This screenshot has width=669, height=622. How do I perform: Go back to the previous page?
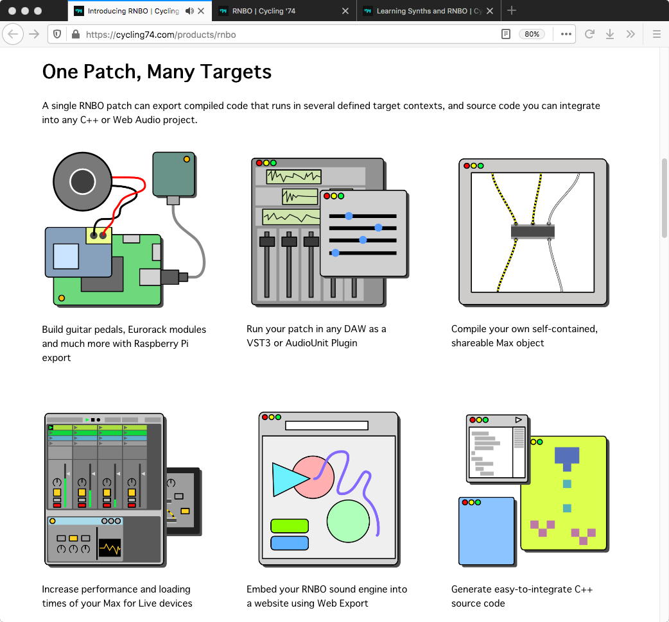[x=13, y=34]
